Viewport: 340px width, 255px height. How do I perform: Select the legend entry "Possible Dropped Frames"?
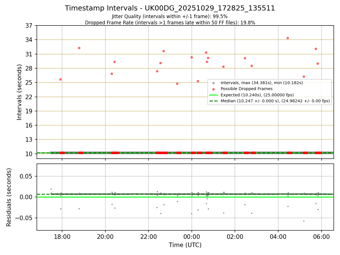(x=246, y=89)
